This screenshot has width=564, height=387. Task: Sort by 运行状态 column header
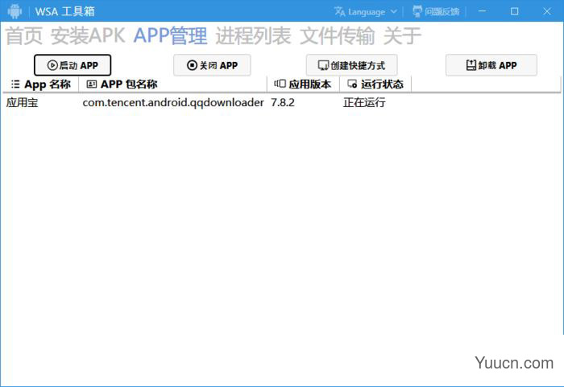coord(375,84)
